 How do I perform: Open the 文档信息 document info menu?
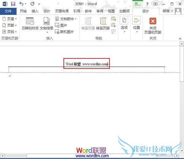pyautogui.click(x=47, y=25)
